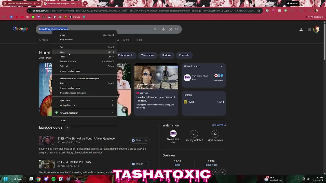Viewport: 326px width, 183px height.
Task: Select the Watch show chip
Action: [148, 55]
